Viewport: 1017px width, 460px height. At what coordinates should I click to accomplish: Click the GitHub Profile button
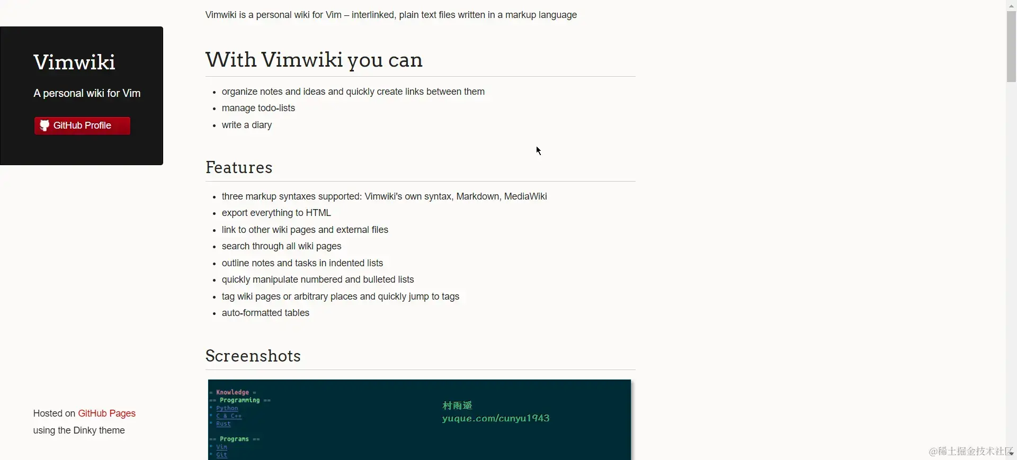coord(82,125)
